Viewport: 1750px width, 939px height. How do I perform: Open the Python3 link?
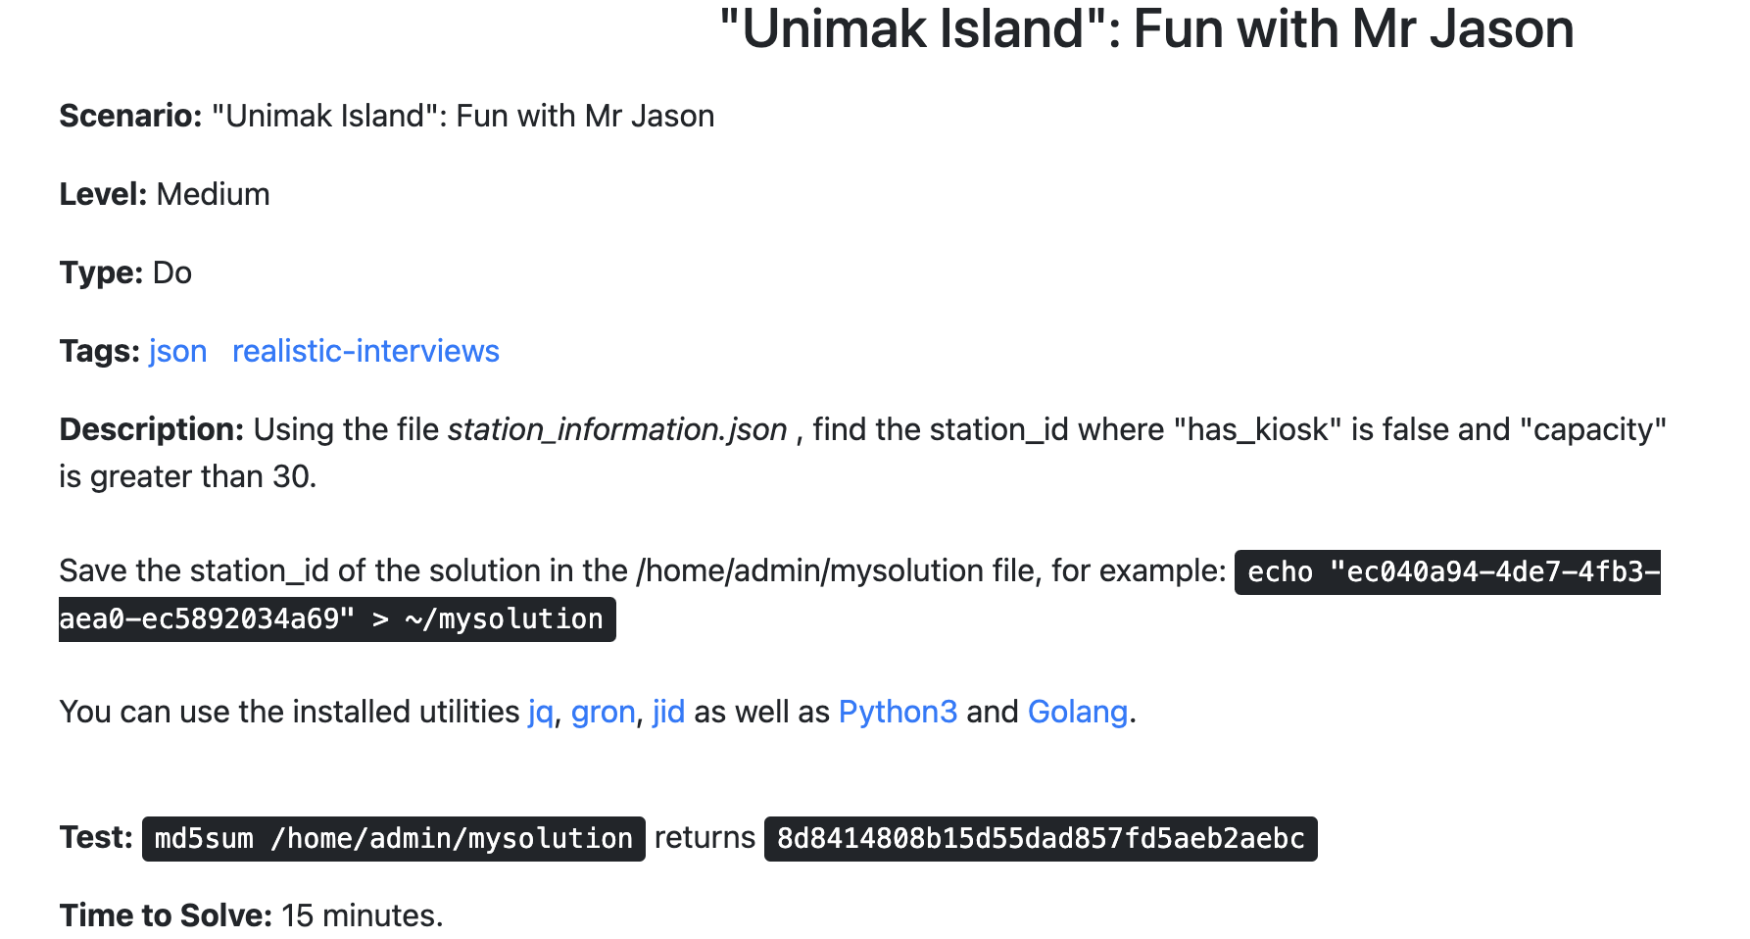click(898, 712)
